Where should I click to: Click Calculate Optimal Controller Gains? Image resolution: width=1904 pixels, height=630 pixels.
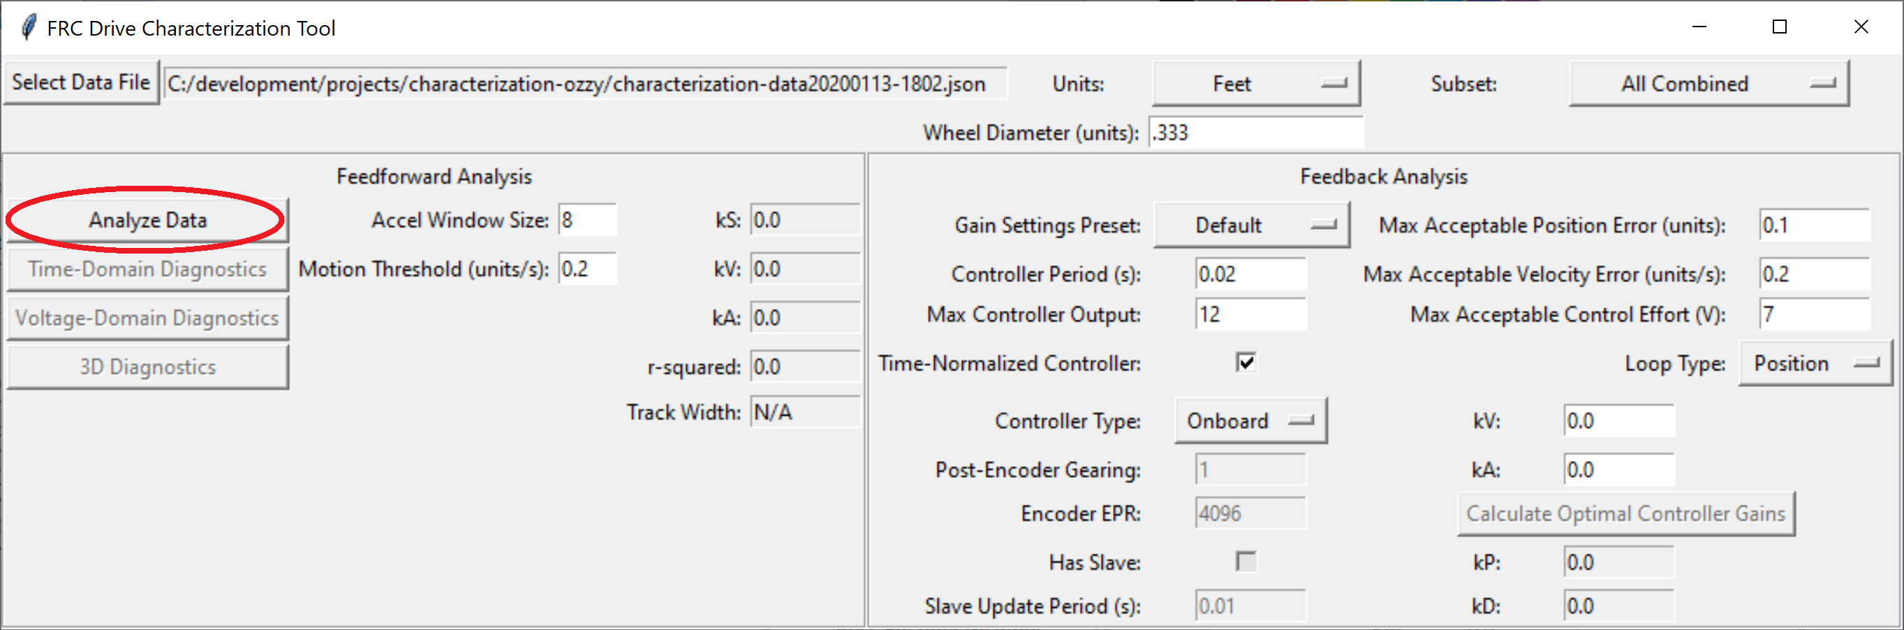(1625, 513)
